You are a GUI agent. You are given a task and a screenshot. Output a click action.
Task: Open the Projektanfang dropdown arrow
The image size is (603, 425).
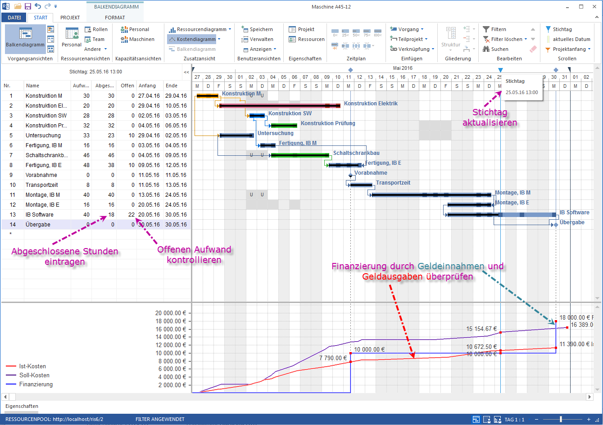pos(589,49)
